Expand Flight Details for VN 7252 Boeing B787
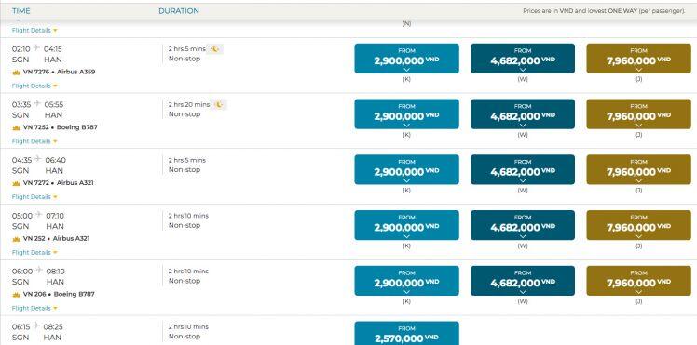 pos(34,141)
